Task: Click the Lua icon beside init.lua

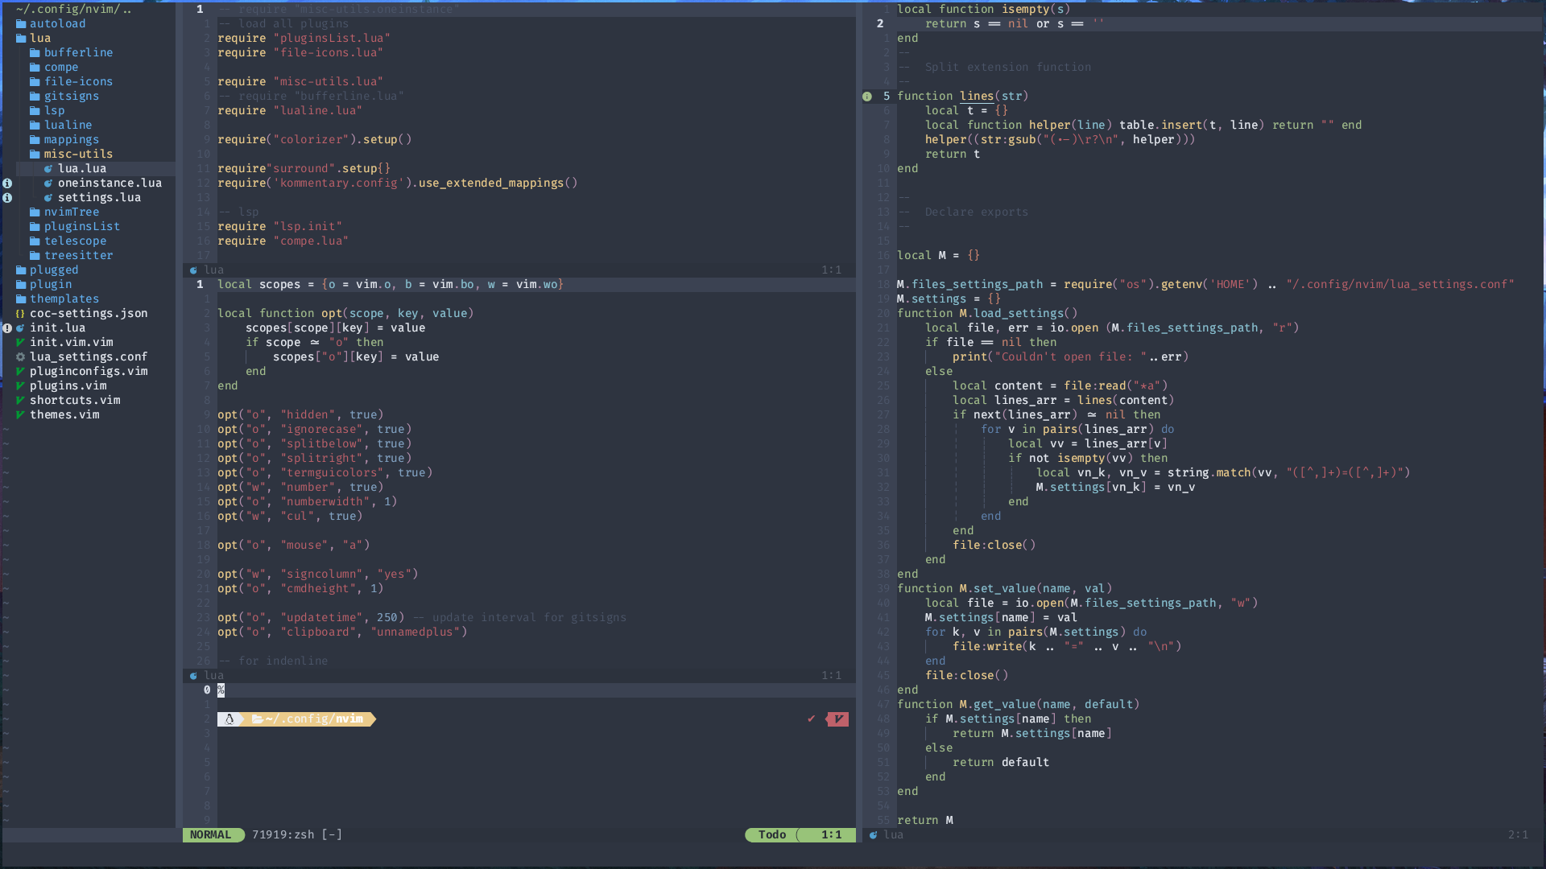Action: tap(22, 327)
